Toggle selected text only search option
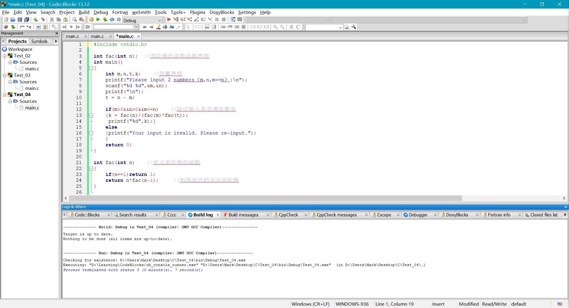569x308 pixels. (x=165, y=27)
